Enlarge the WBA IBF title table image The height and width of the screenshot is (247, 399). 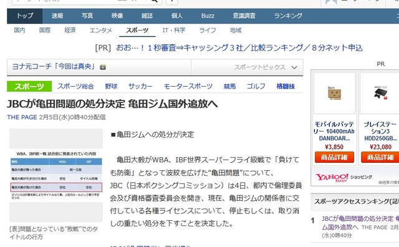coord(56,175)
